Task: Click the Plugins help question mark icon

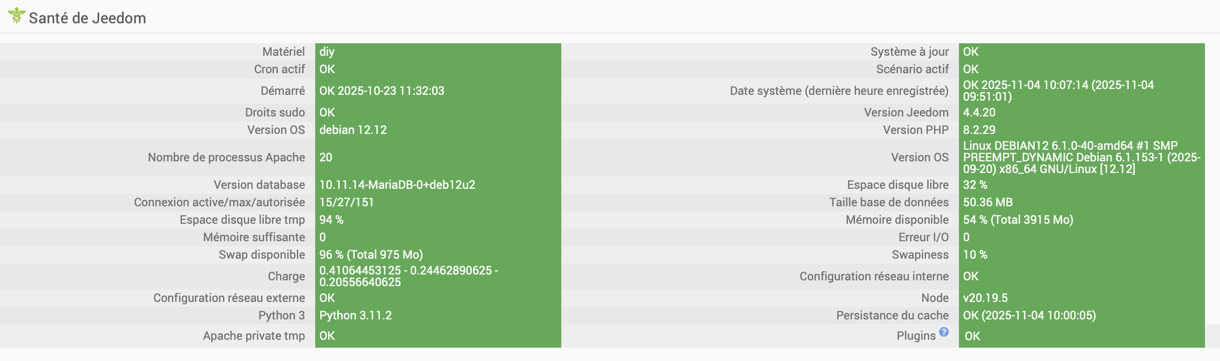Action: (x=944, y=332)
